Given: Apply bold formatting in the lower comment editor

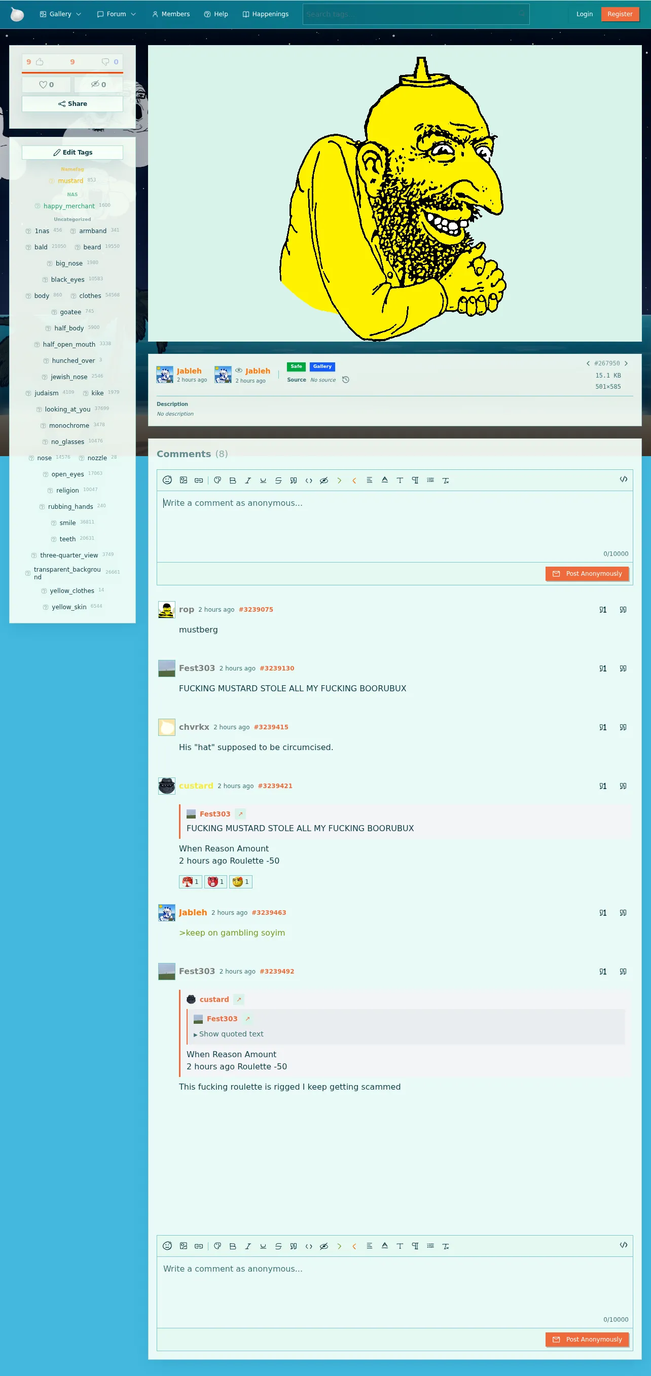Looking at the screenshot, I should coord(233,1246).
